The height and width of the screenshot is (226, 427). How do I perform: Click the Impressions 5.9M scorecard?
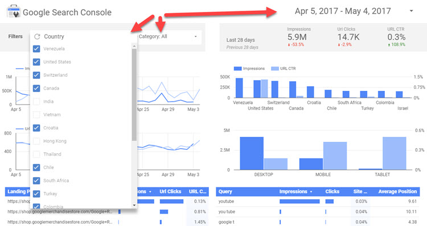299,37
